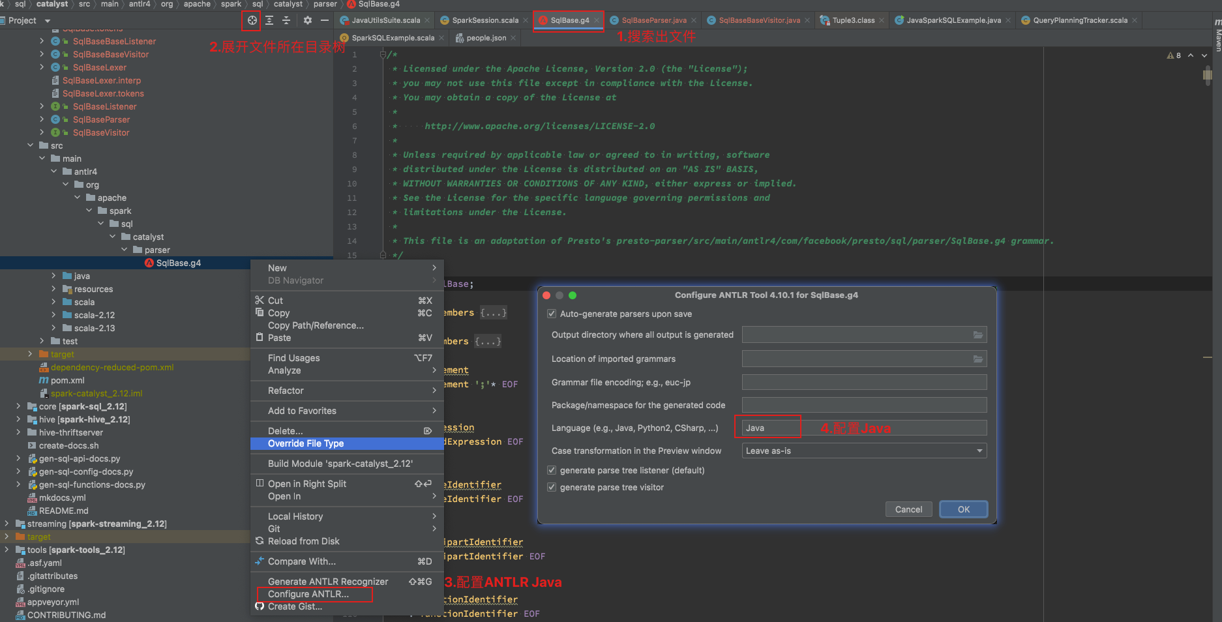Click Cancel in Configure ANTLR dialog

tap(908, 509)
